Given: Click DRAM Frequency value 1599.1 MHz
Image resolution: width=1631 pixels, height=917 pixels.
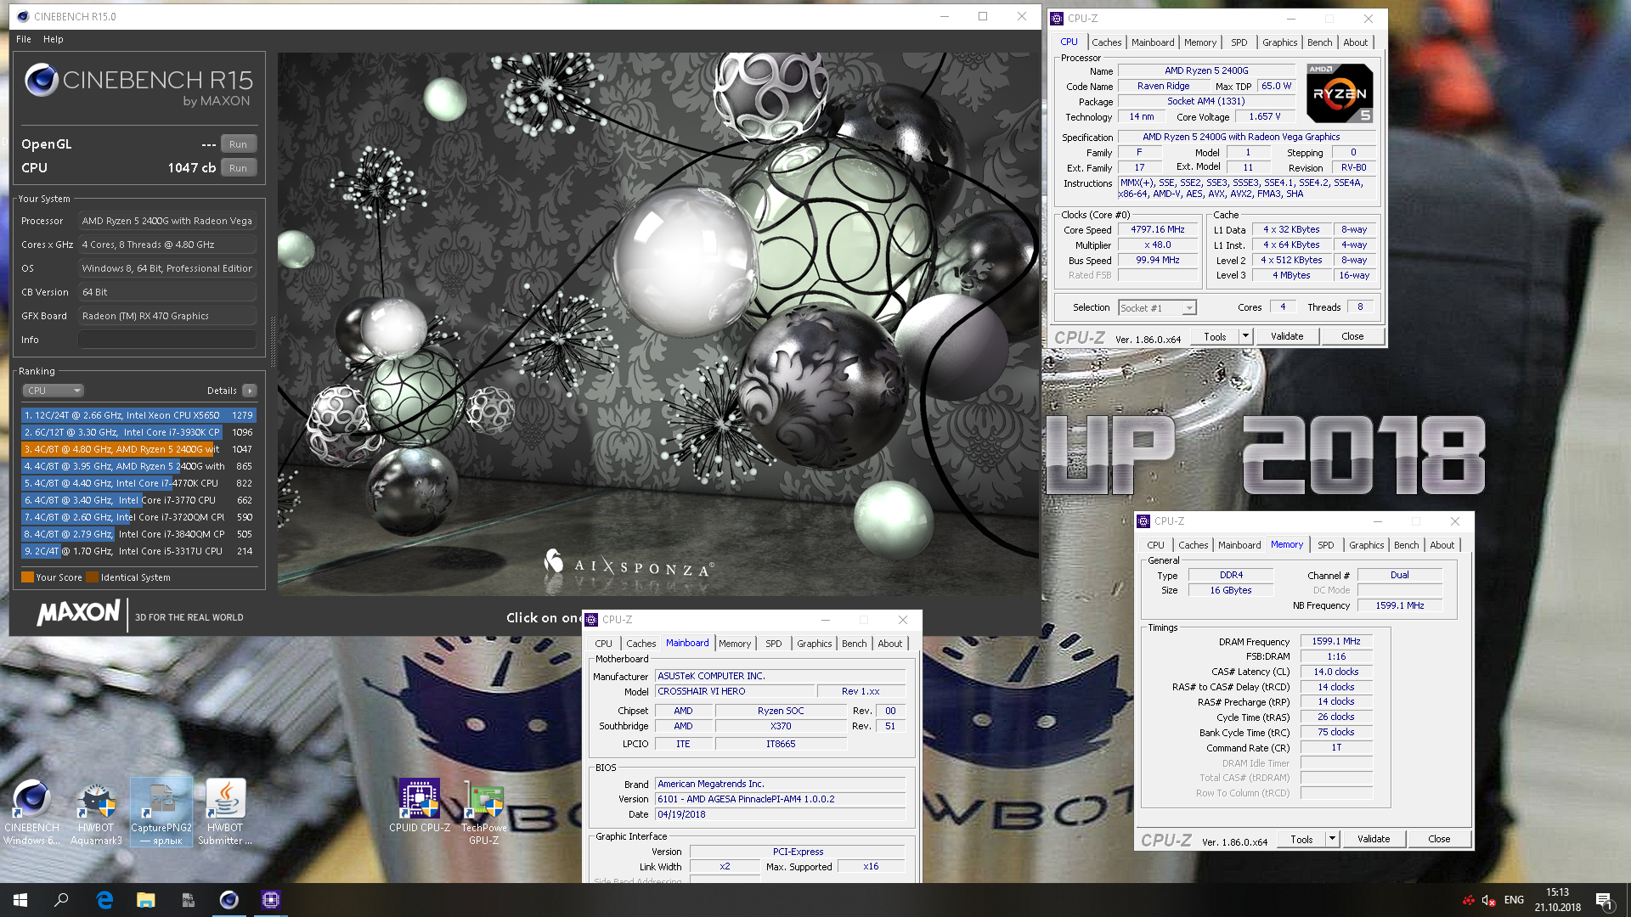Looking at the screenshot, I should tap(1335, 642).
